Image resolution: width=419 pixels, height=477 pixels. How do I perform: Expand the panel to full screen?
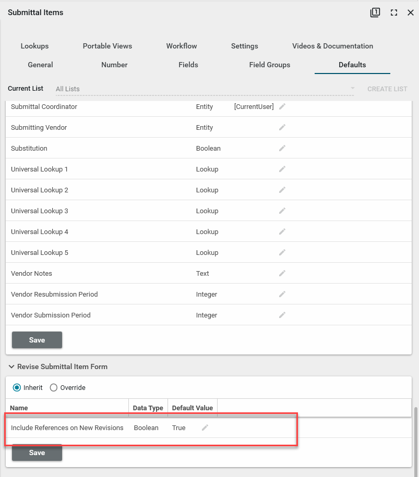tap(394, 13)
